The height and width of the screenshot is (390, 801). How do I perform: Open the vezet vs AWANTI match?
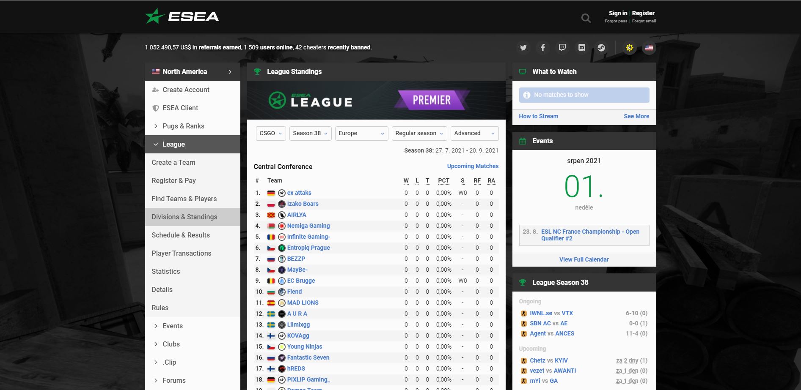click(553, 371)
